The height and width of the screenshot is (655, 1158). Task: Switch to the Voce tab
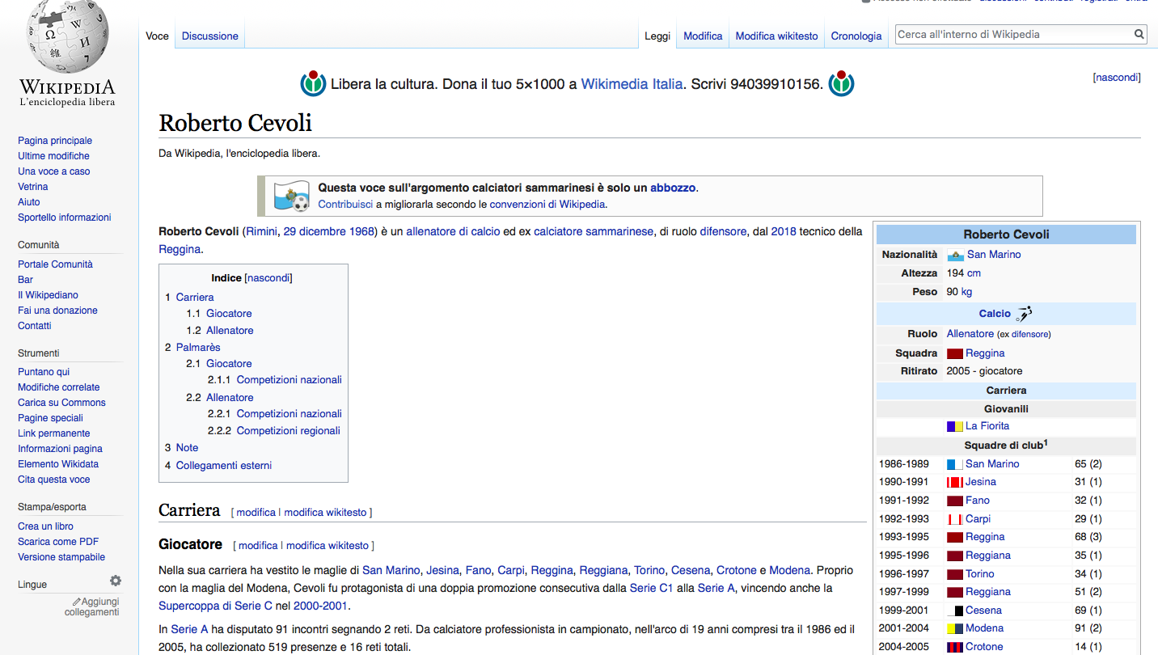click(x=157, y=36)
